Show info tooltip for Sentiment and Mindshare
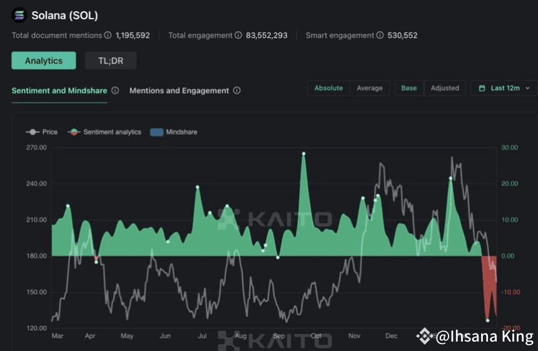 click(x=115, y=91)
